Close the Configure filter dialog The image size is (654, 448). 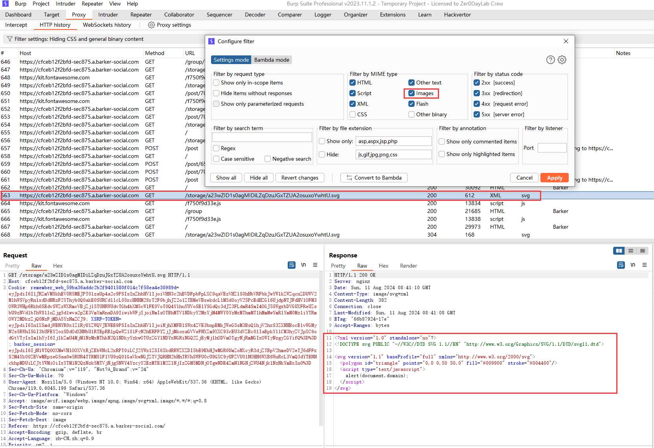[566, 41]
